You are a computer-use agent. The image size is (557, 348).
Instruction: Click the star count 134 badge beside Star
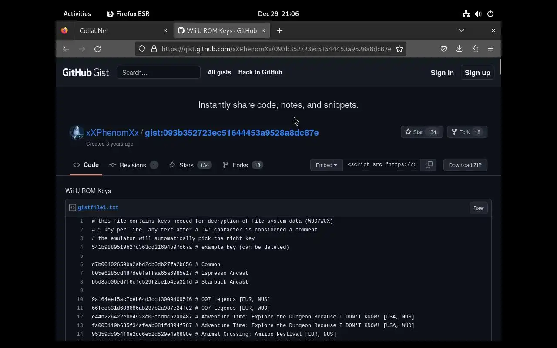[x=432, y=132]
